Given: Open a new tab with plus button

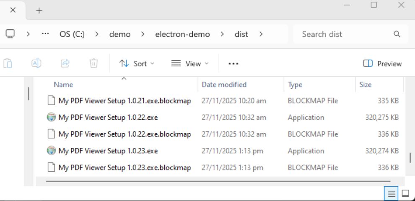Looking at the screenshot, I should (x=39, y=10).
